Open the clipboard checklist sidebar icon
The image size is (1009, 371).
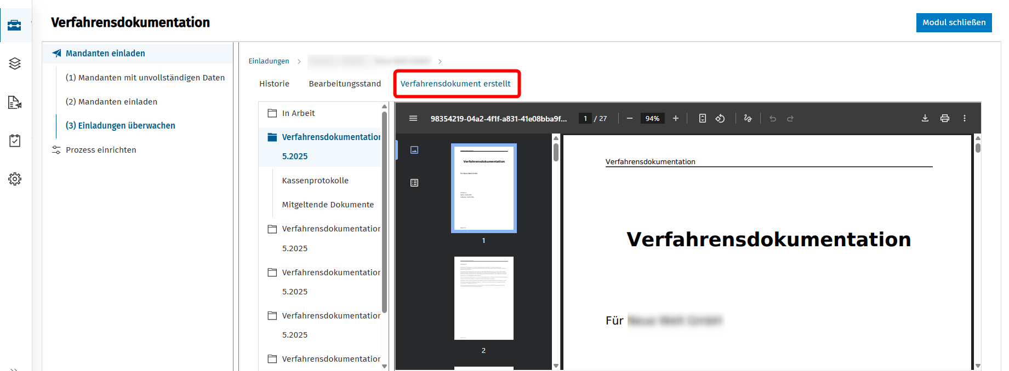15,141
